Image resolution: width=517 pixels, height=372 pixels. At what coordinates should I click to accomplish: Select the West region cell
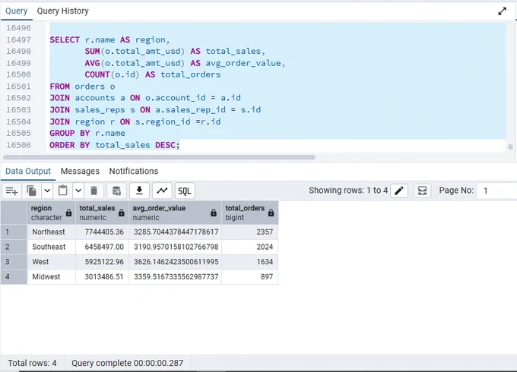click(x=51, y=262)
